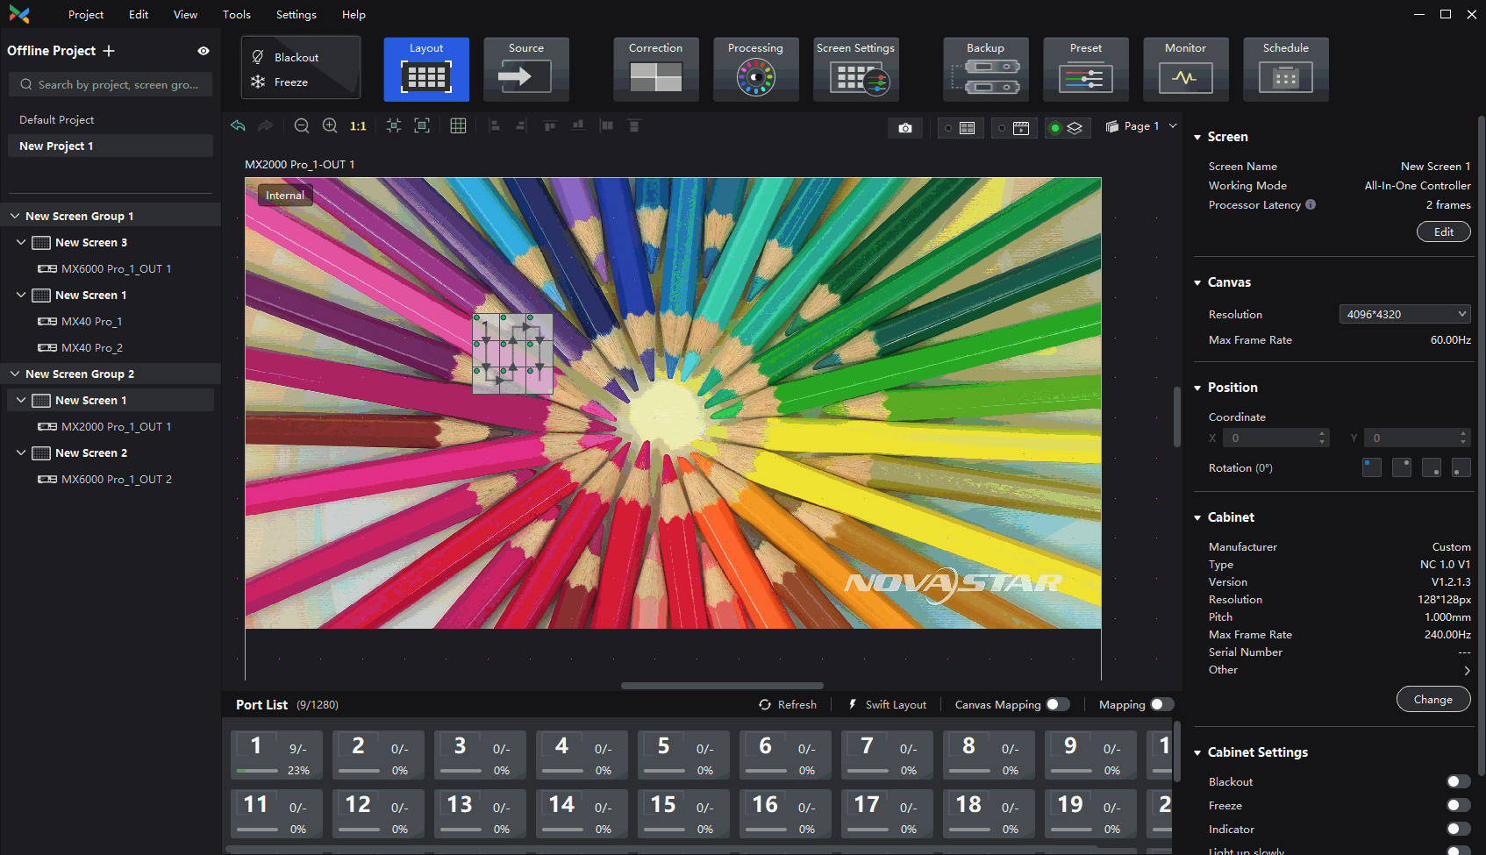This screenshot has height=855, width=1486.
Task: Click the Freeze button in top toolbar
Action: 281,82
